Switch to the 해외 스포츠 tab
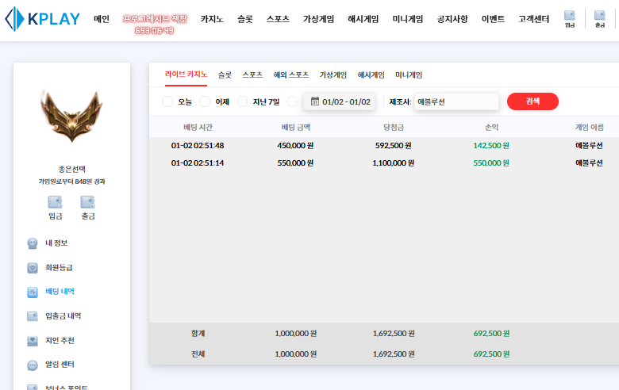619x390 pixels. point(290,75)
